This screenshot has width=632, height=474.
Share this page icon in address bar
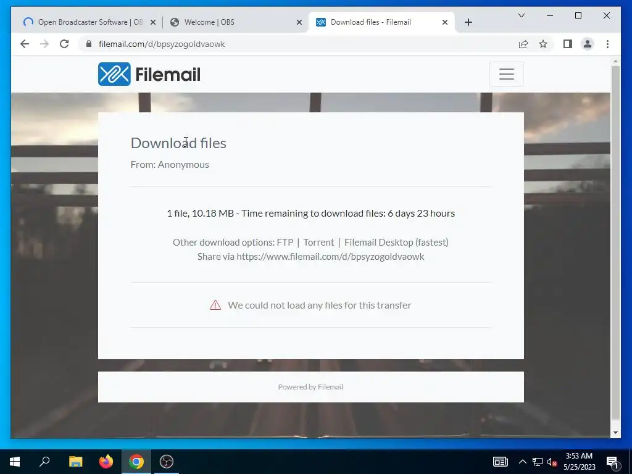(x=523, y=44)
